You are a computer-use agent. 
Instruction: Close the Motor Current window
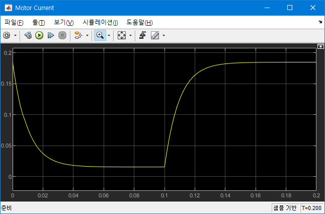[x=313, y=8]
